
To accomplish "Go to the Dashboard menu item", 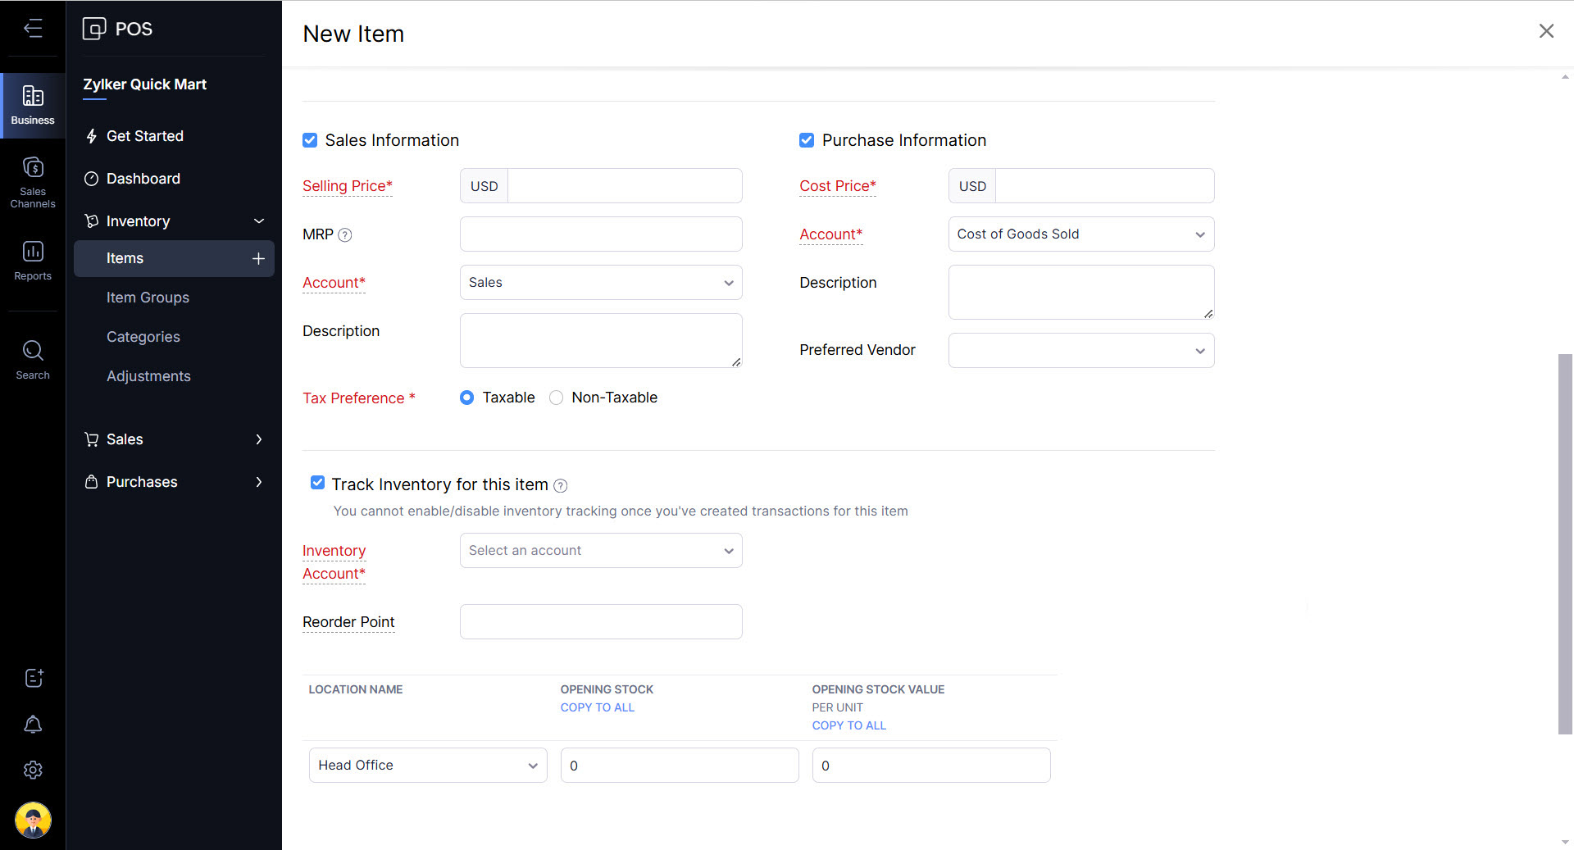I will pyautogui.click(x=143, y=179).
